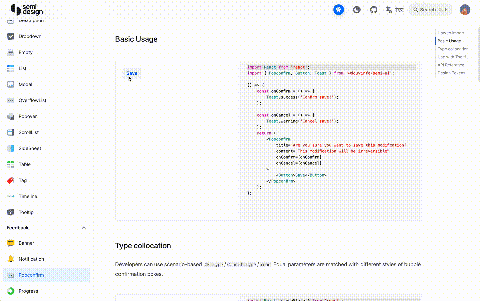Click the Type collocation heading

coord(143,246)
